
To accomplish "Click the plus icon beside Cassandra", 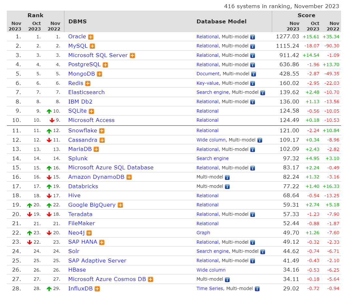I will coord(102,140).
